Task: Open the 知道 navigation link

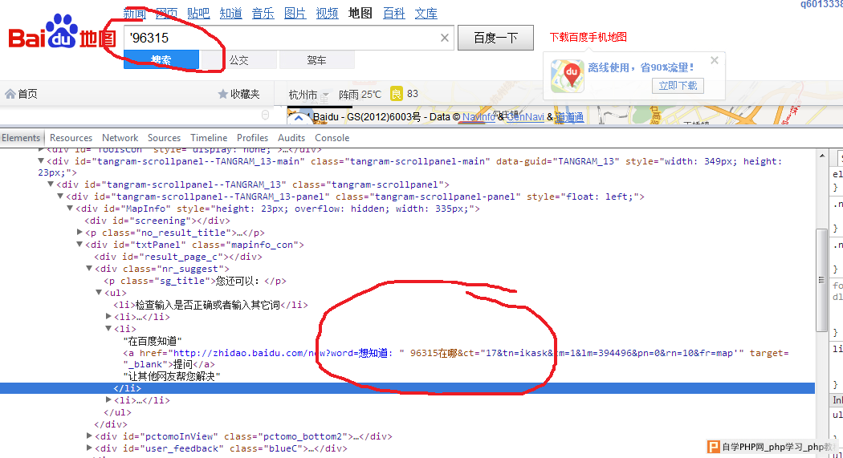Action: coord(230,13)
